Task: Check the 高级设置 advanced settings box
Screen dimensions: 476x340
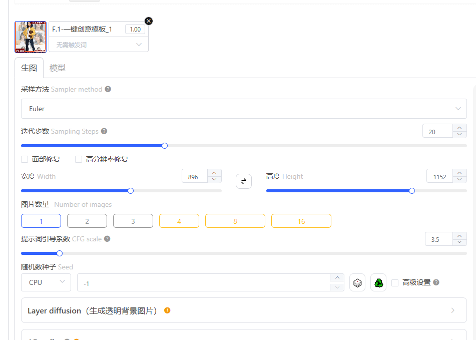Action: 394,282
